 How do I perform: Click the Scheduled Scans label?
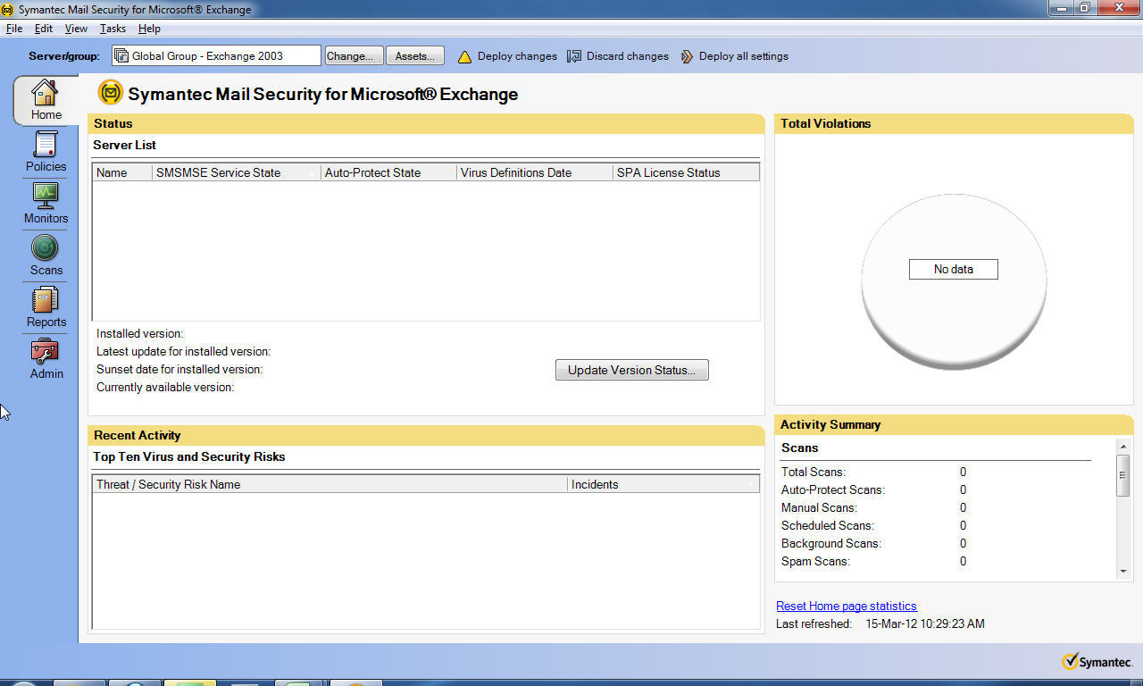828,525
